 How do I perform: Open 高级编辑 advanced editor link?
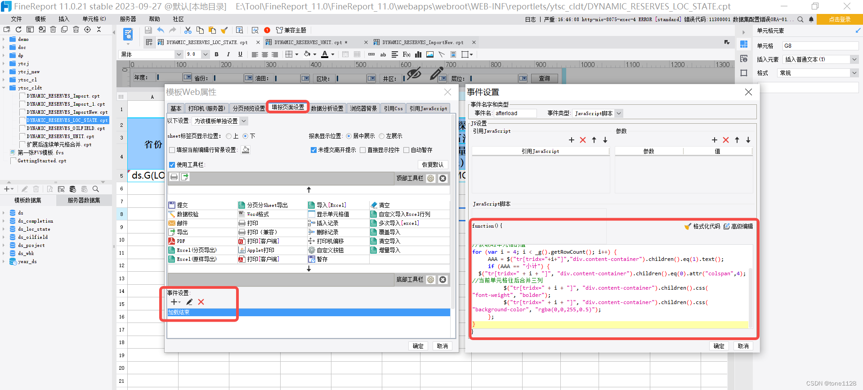pyautogui.click(x=738, y=226)
